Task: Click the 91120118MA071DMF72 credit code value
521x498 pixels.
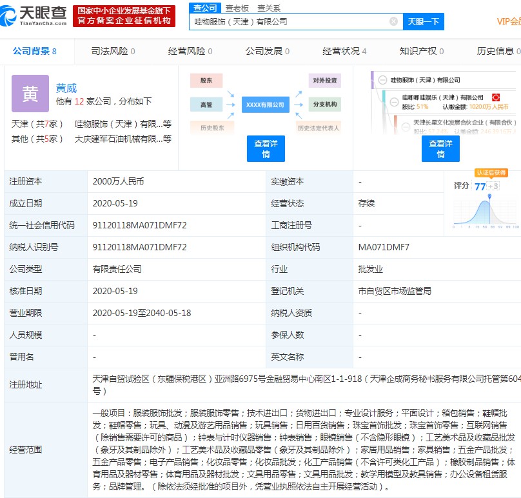Action: [139, 225]
